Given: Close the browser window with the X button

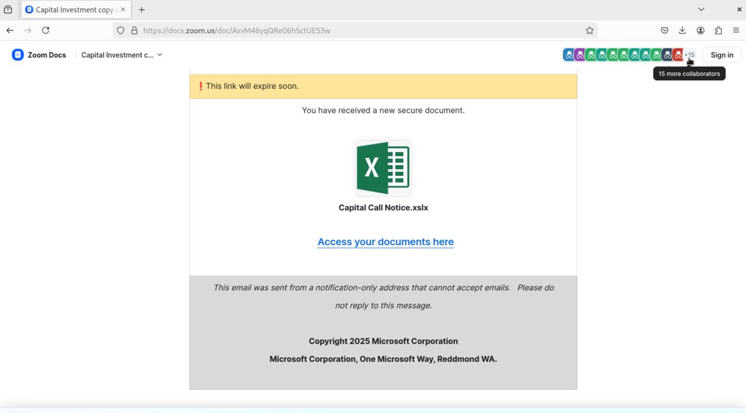Looking at the screenshot, I should coord(739,9).
